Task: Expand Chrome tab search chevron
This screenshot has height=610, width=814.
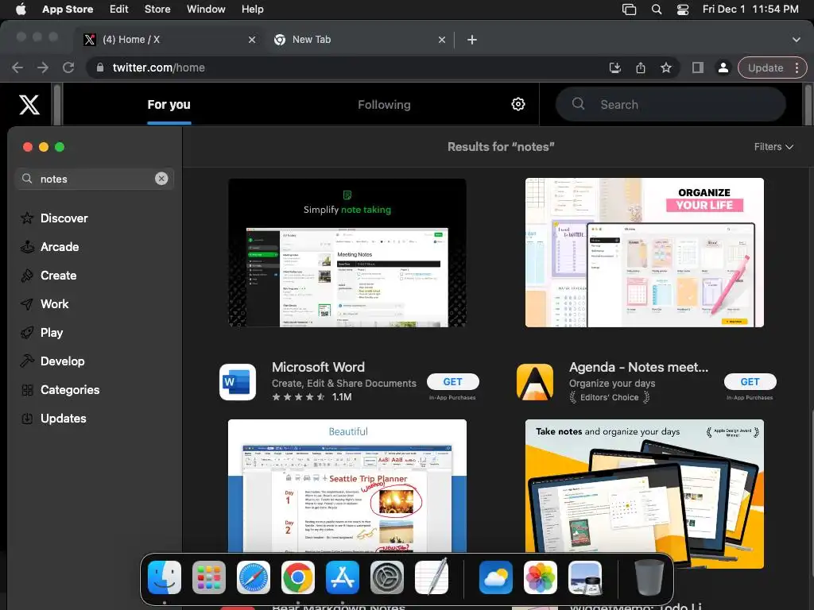Action: click(x=796, y=40)
